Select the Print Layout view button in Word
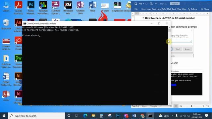The width and height of the screenshot is (212, 119). [176, 106]
